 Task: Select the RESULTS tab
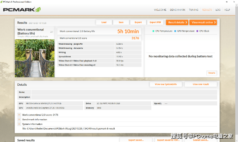(x=207, y=10)
